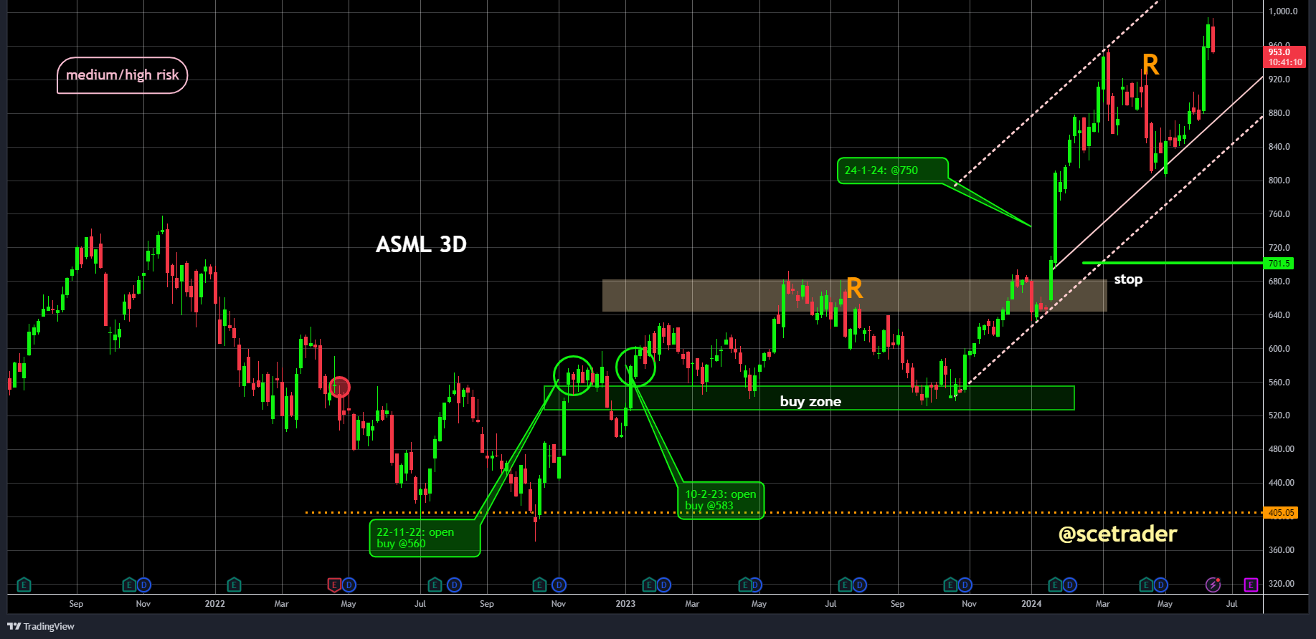Select the 22-11-22: open buy @560 callout
Viewport: 1316px width, 639px height.
click(x=425, y=538)
